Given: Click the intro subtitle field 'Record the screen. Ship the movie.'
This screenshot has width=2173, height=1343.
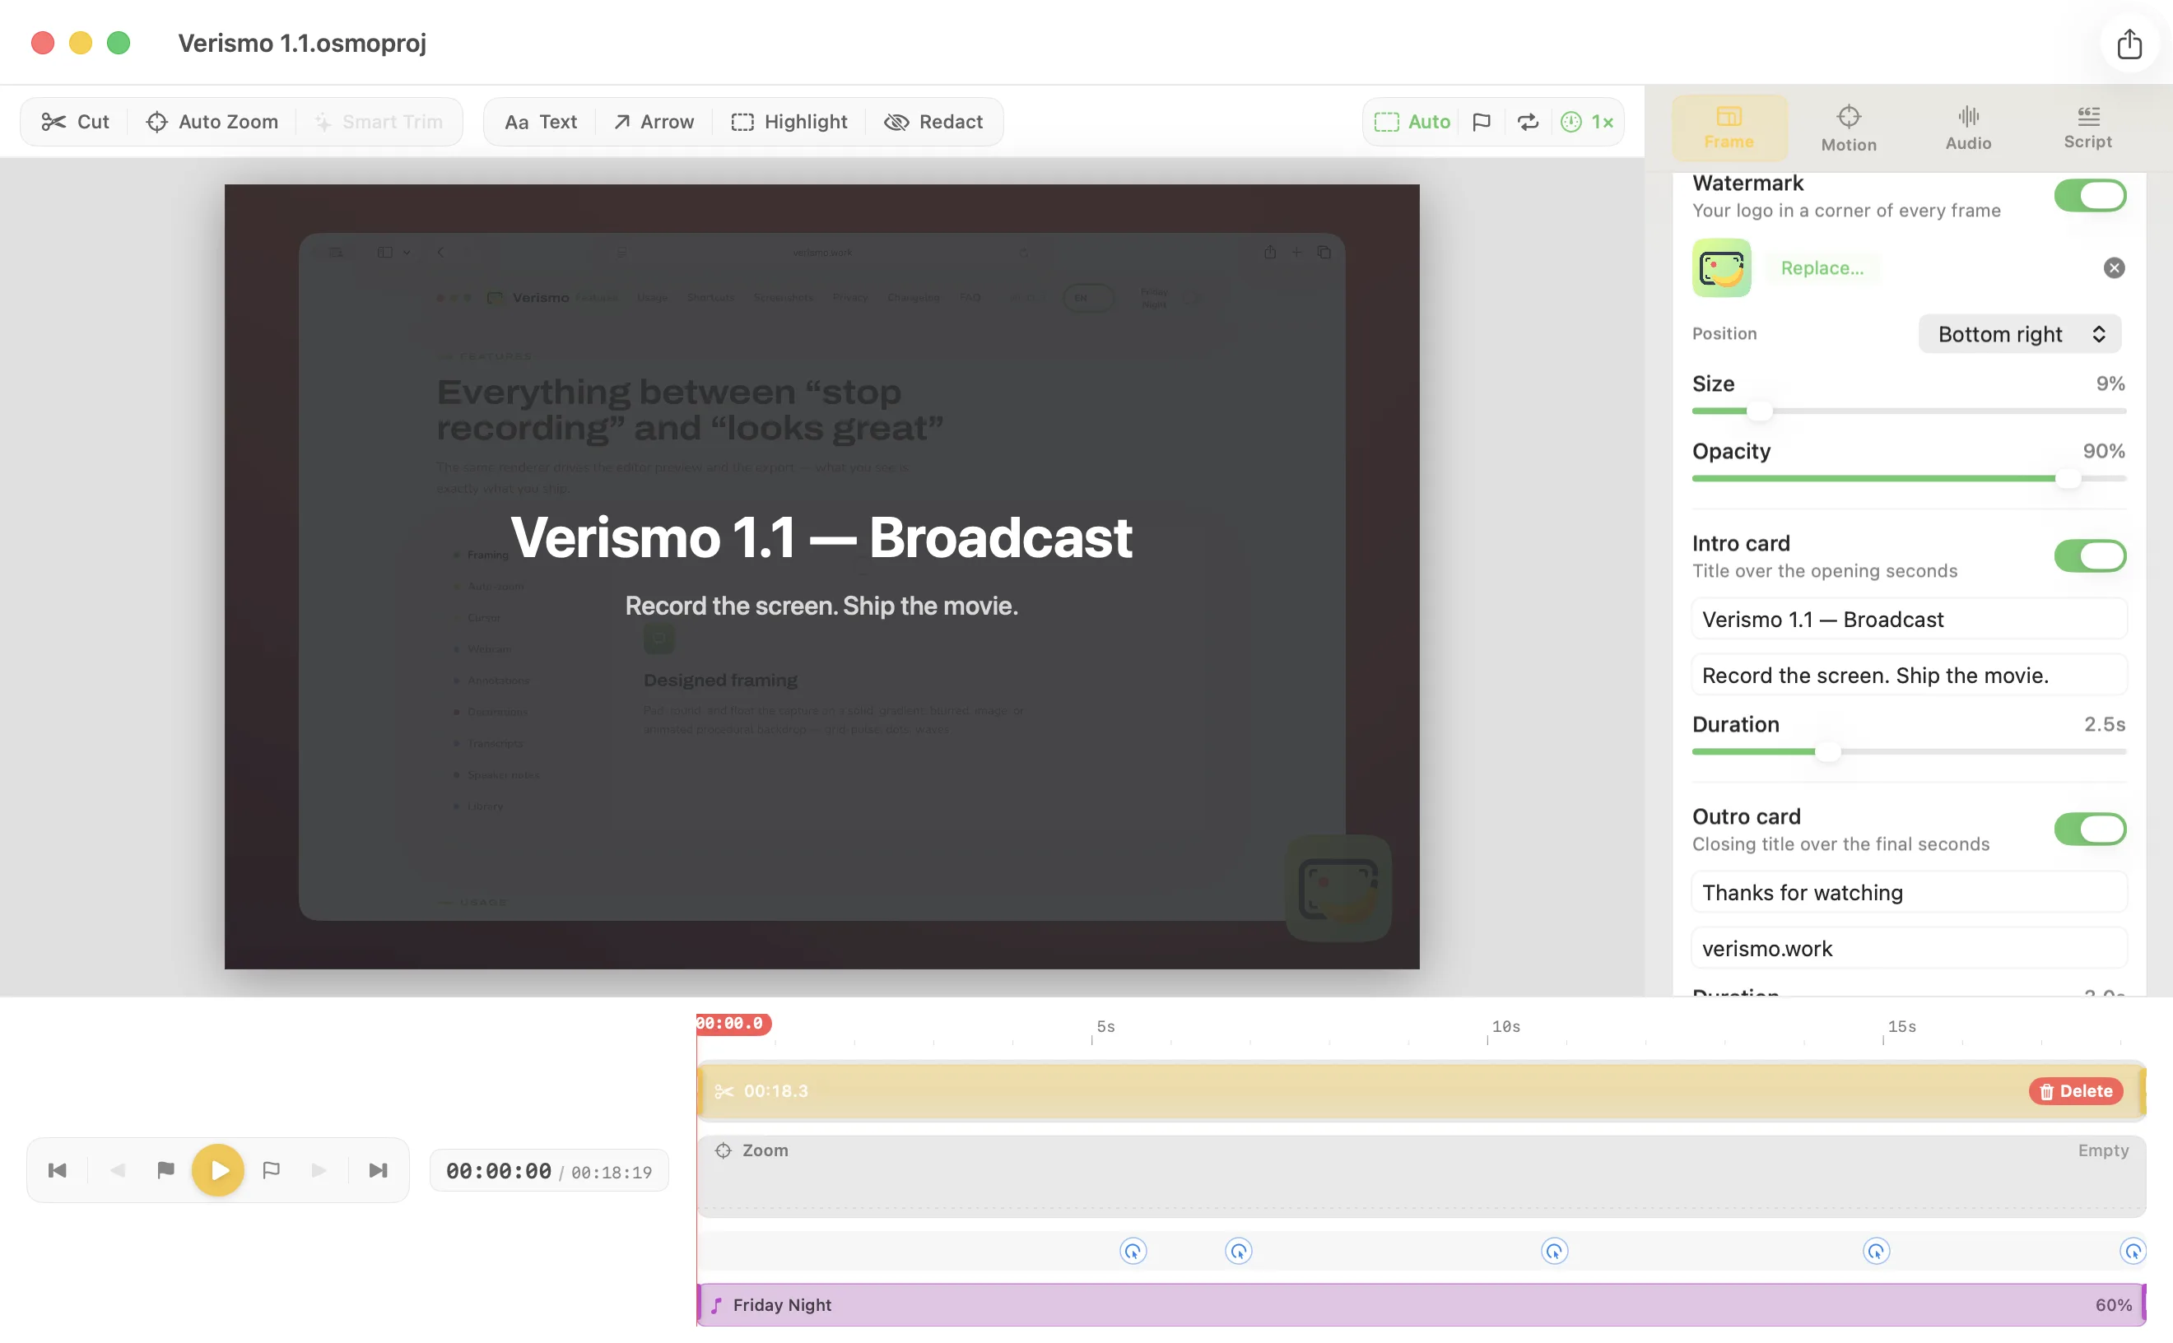Looking at the screenshot, I should click(x=1908, y=675).
